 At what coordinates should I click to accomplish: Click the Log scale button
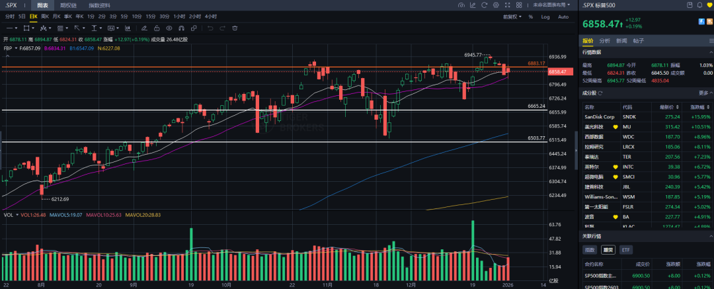click(x=545, y=17)
